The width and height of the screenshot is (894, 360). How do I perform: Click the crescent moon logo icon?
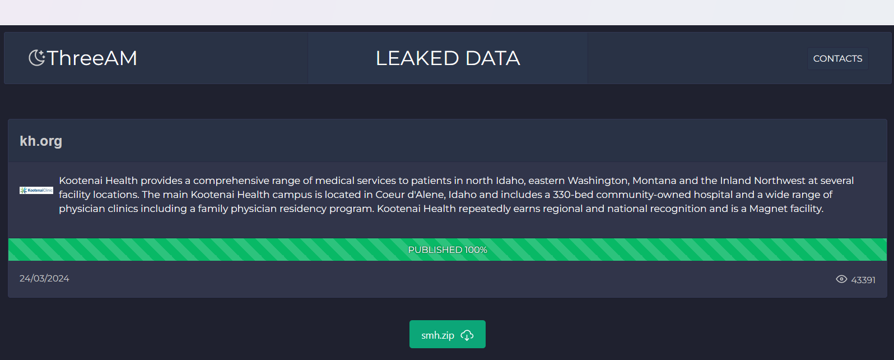(x=36, y=58)
